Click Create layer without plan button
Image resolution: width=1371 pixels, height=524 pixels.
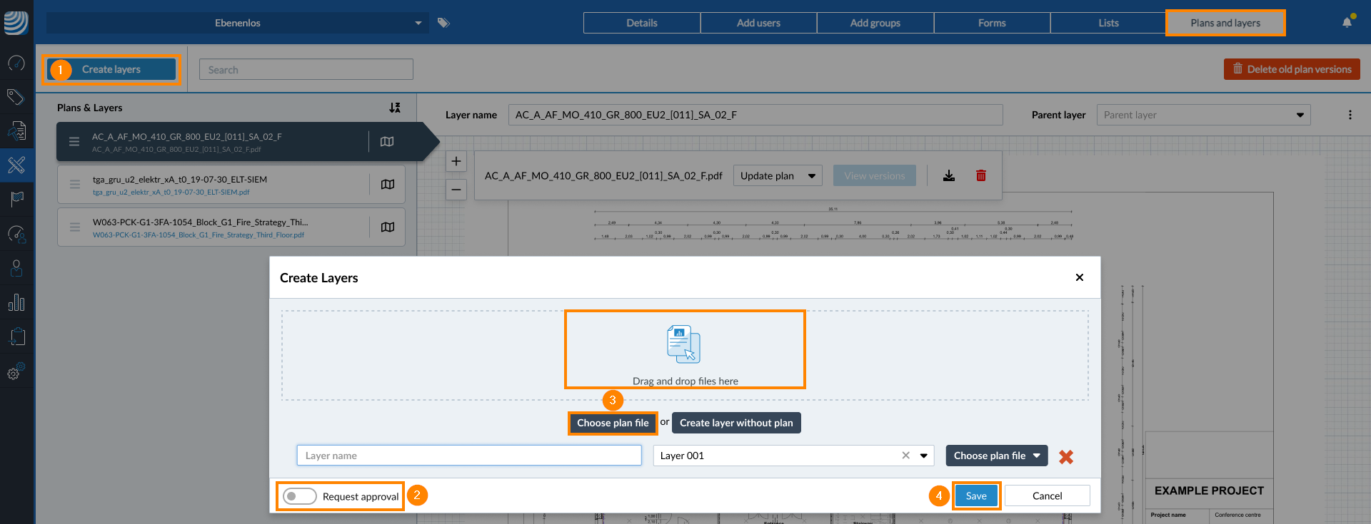[x=736, y=423]
